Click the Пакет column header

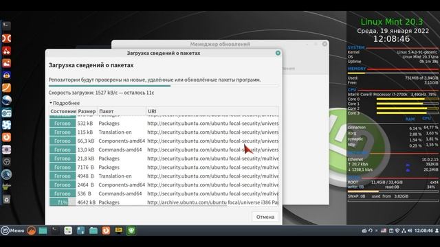click(x=122, y=111)
